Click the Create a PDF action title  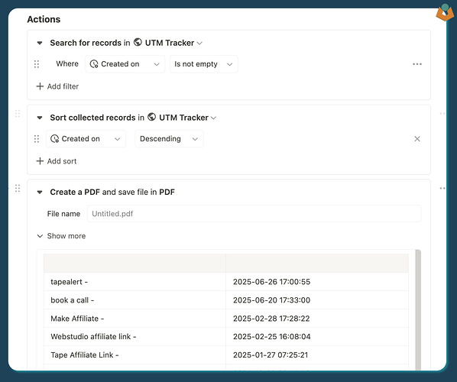click(x=112, y=192)
